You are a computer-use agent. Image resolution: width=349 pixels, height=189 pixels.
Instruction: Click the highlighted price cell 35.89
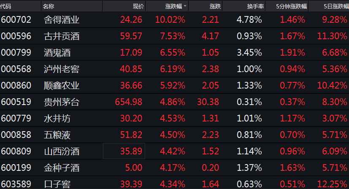(124, 151)
